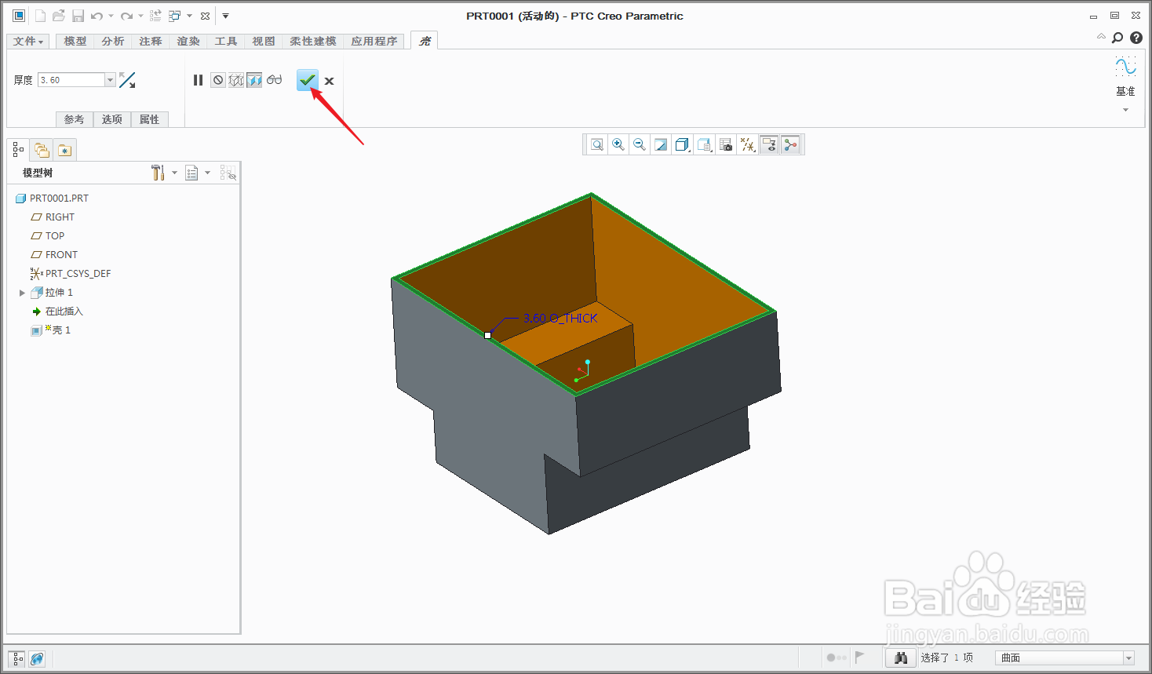The height and width of the screenshot is (674, 1152).
Task: Toggle the spin center display
Action: point(790,144)
